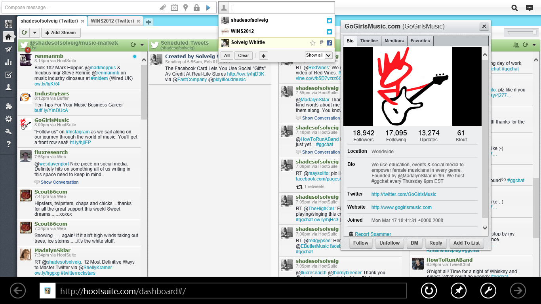Open music-marketers stream options dropdown arrow
The width and height of the screenshot is (541, 304).
pos(142,45)
